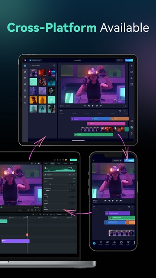Tap the Export button on the phone
156x278 pixels.
(129, 160)
